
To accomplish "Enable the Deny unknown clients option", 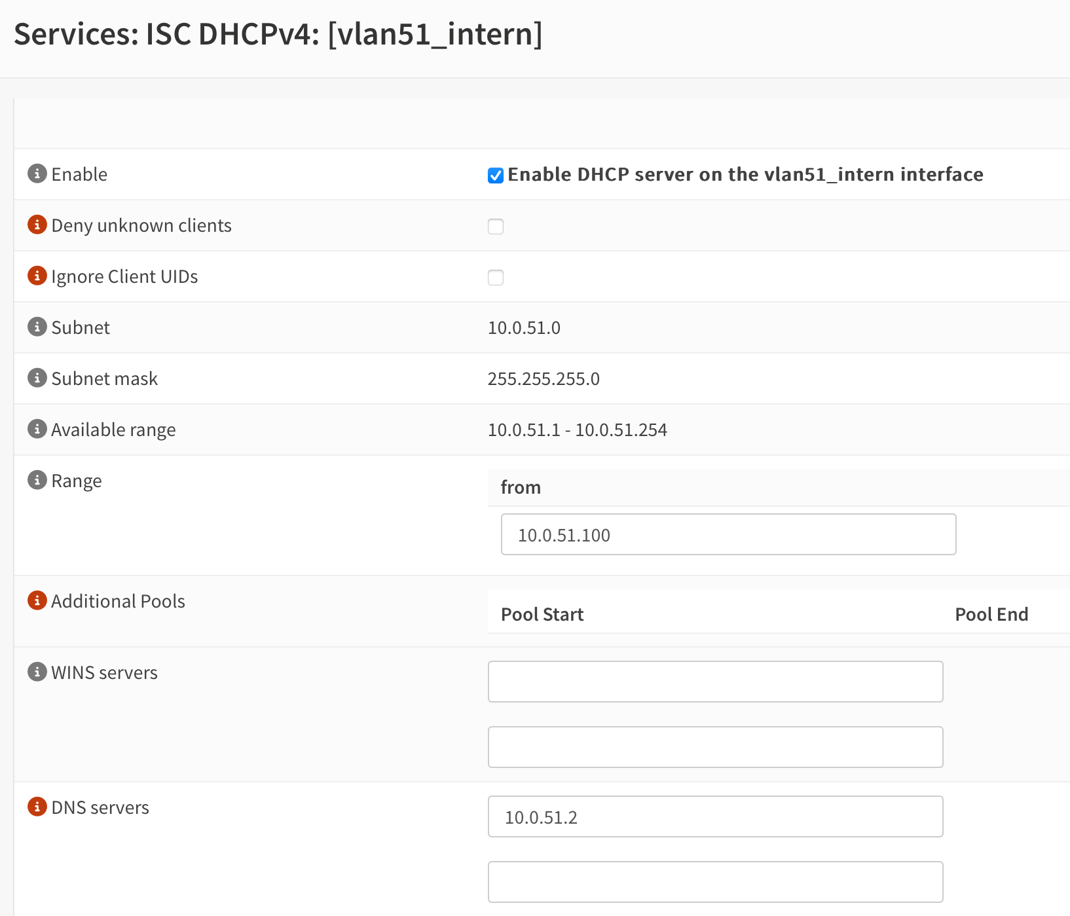I will pyautogui.click(x=496, y=227).
